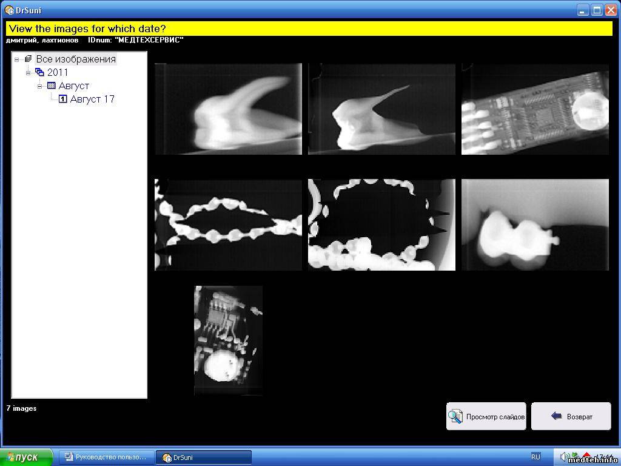Switch to Руководство пользо... taskbar window
The height and width of the screenshot is (466, 621).
[106, 458]
